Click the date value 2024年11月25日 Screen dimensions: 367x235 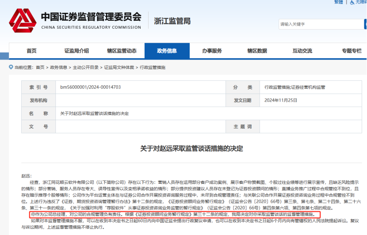pyautogui.click(x=281, y=100)
